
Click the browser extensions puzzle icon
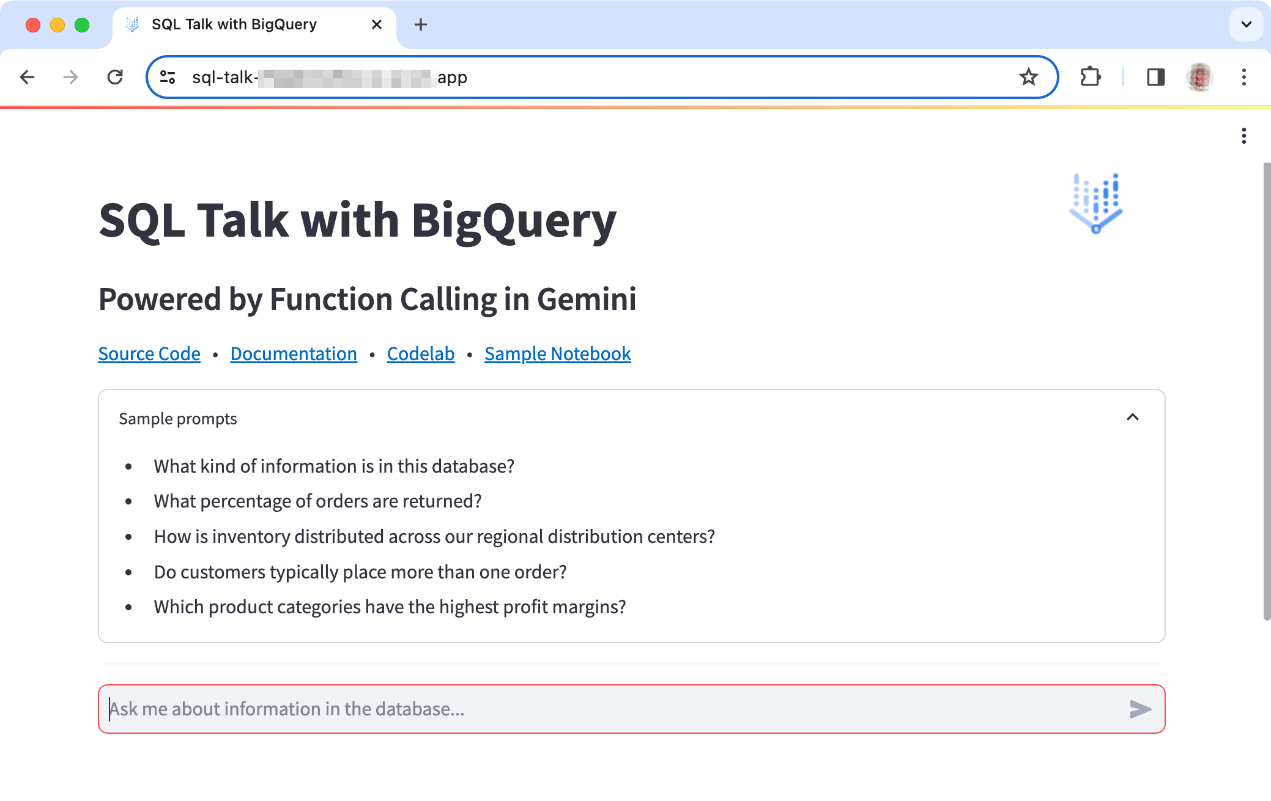point(1090,76)
